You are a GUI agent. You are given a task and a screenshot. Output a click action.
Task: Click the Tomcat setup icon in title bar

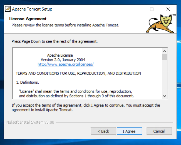tap(8, 9)
